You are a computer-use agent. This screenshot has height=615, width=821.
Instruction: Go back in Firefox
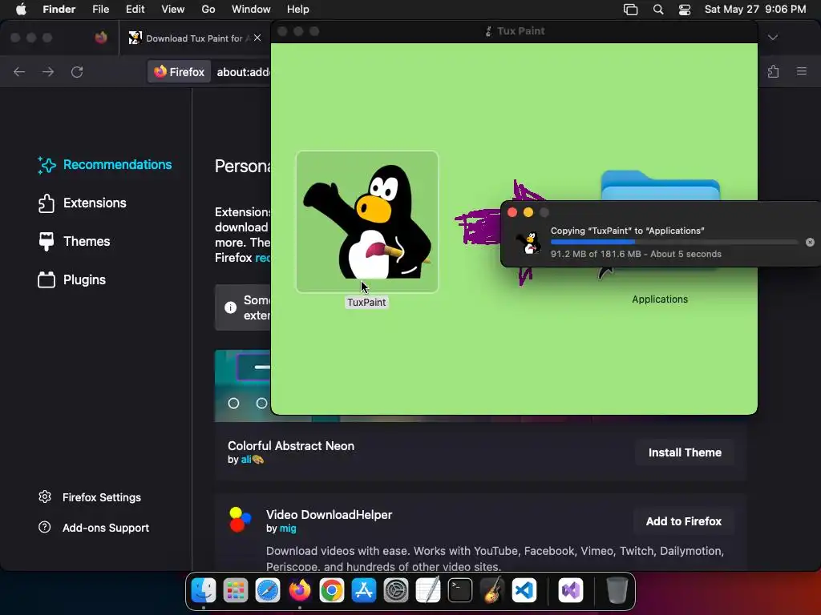pyautogui.click(x=19, y=71)
